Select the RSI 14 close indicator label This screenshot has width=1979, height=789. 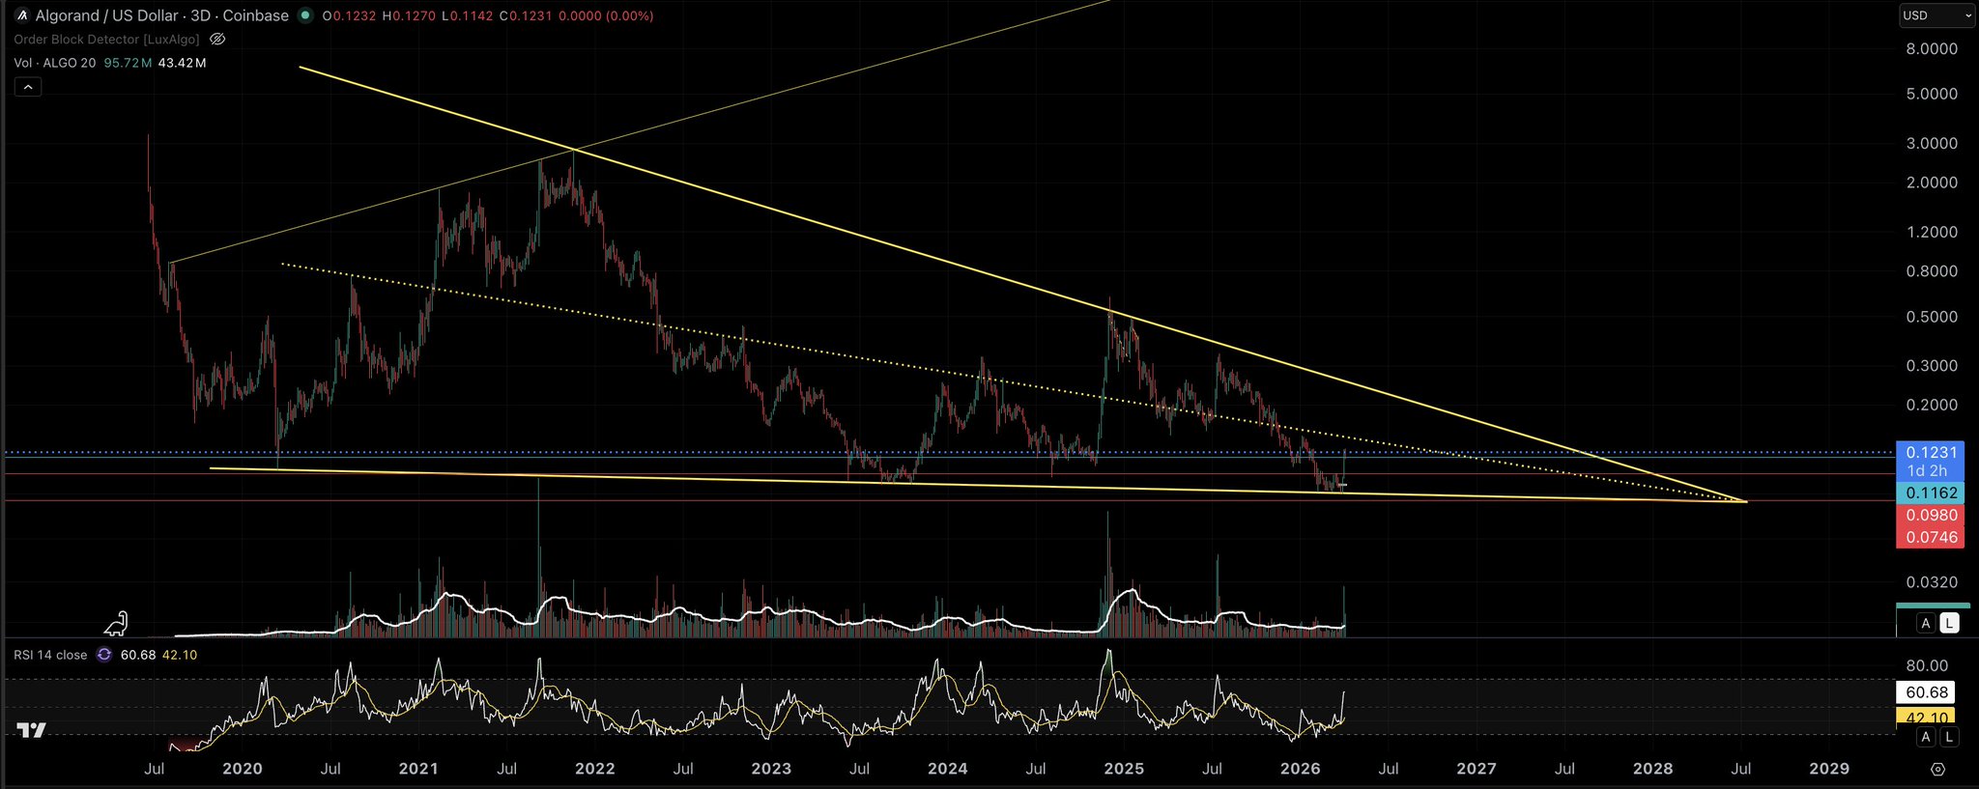(x=50, y=655)
